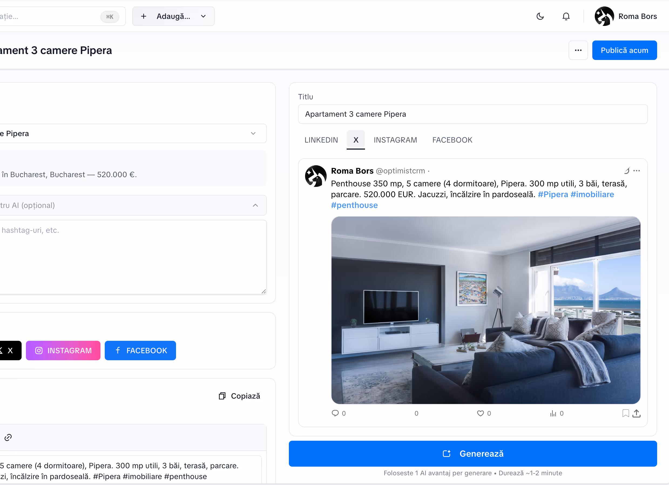Image resolution: width=669 pixels, height=485 pixels.
Task: Switch to the INSTAGRAM preview tab
Action: pyautogui.click(x=395, y=140)
